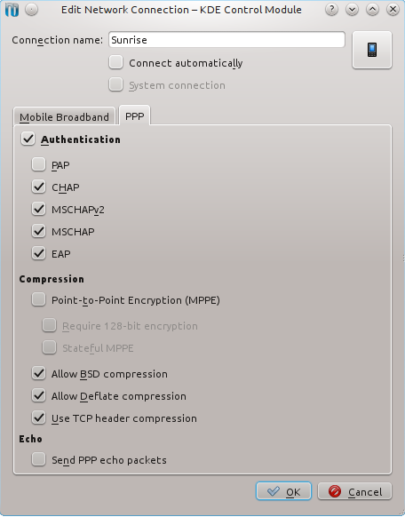The height and width of the screenshot is (517, 405).
Task: Enable the PAP authentication checkbox
Action: (38, 164)
